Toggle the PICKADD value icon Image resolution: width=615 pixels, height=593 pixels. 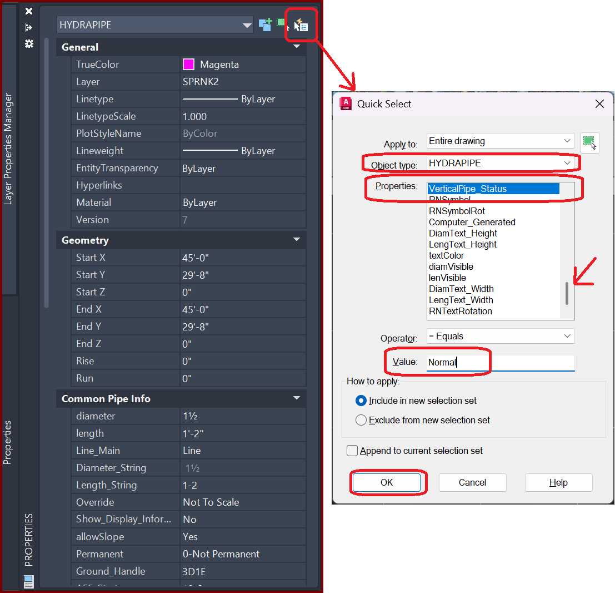click(x=265, y=24)
